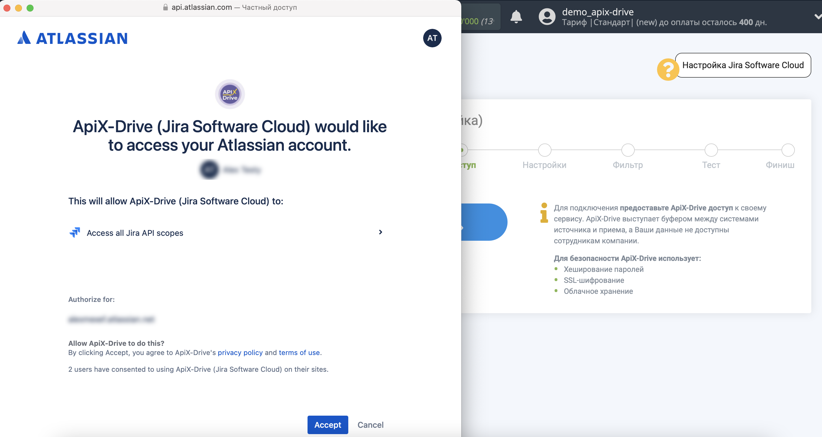Viewport: 822px width, 437px height.
Task: Accept the ApiX-Drive authorization request
Action: click(328, 425)
